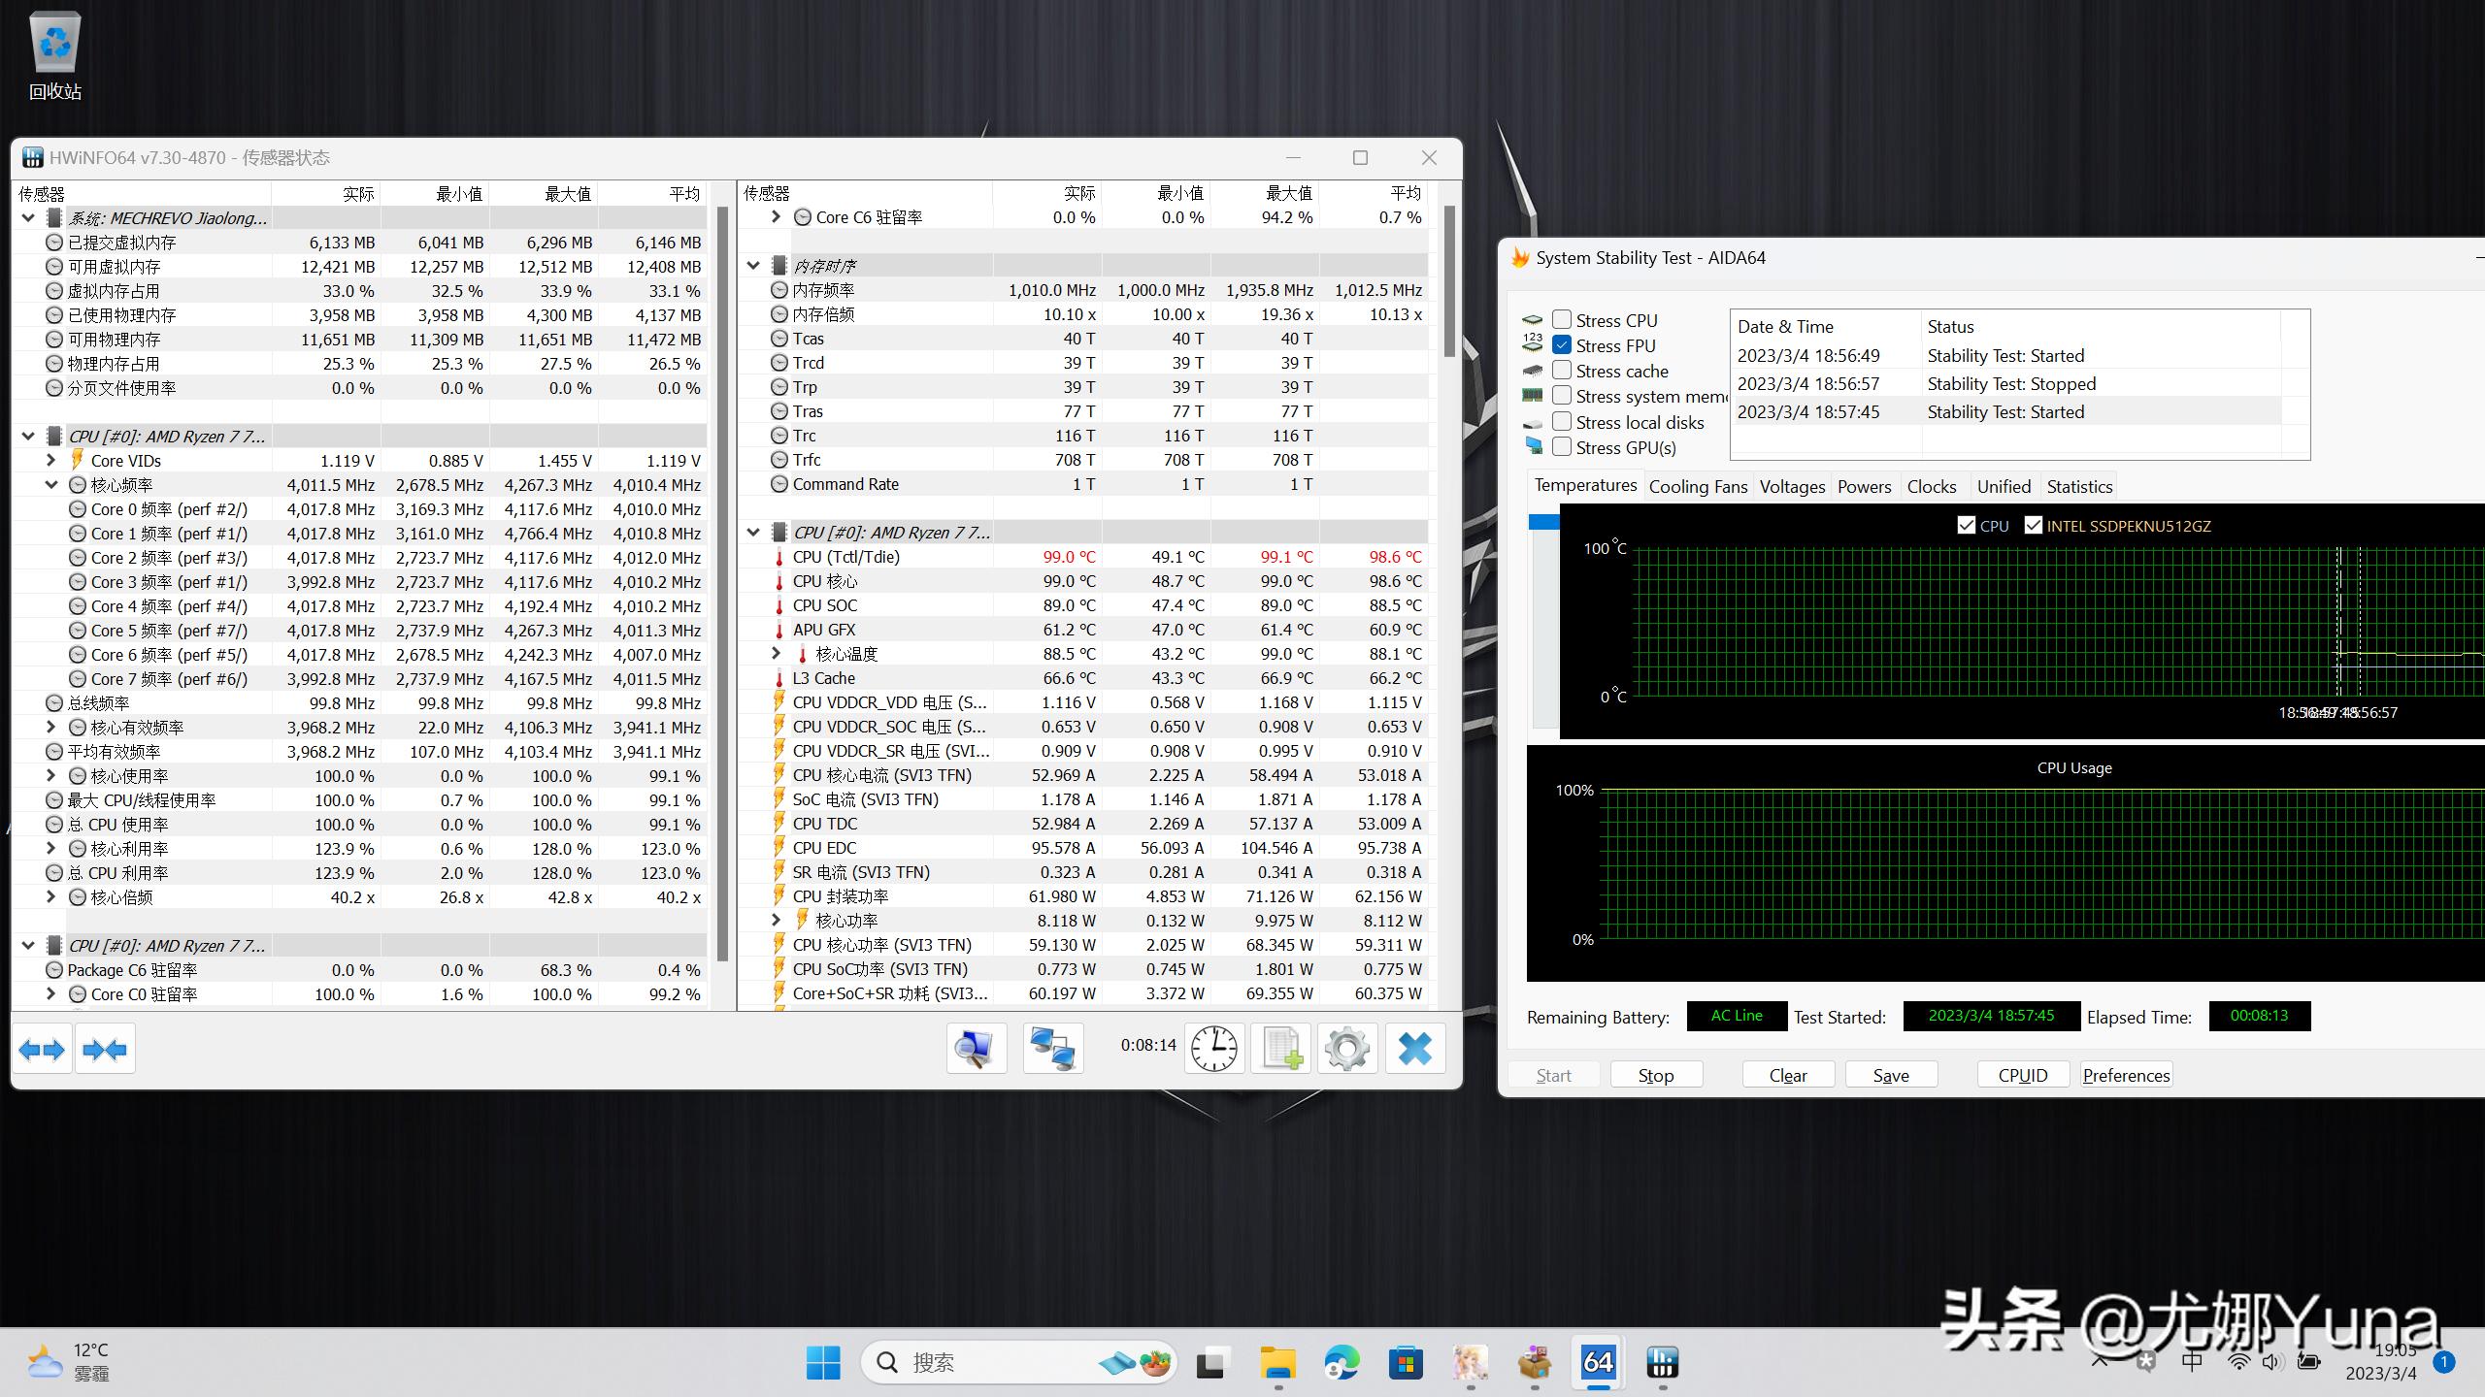The image size is (2485, 1397).
Task: Expand the Core C6 驻留率 row
Action: 776,217
